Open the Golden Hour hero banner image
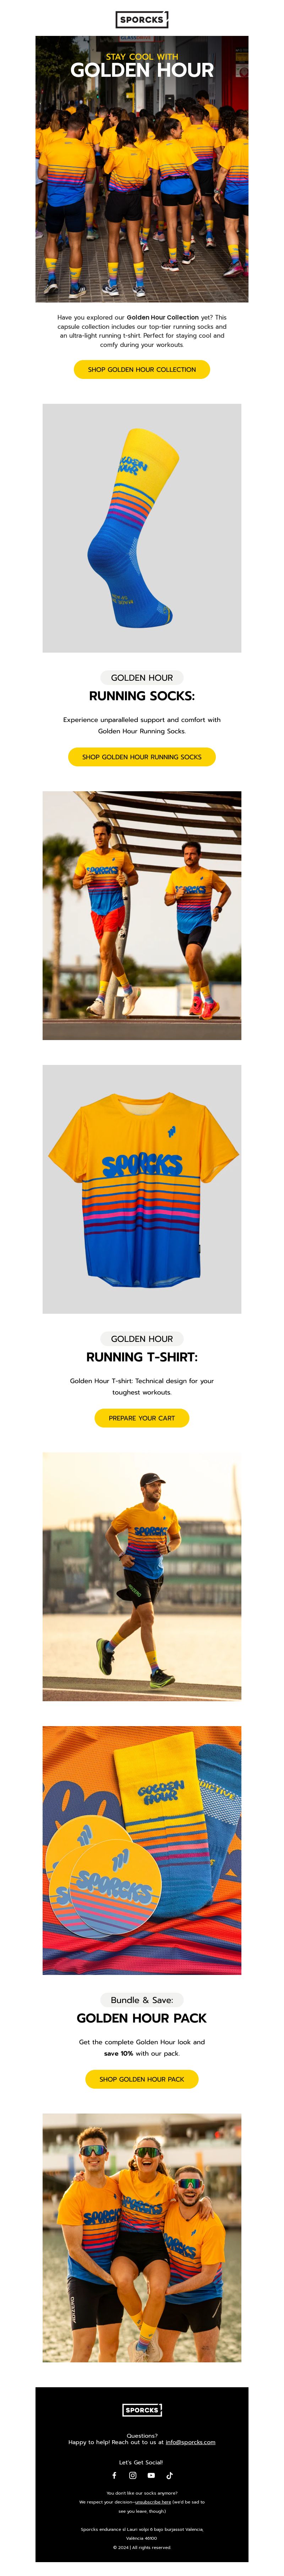This screenshot has height=2576, width=284. [142, 169]
